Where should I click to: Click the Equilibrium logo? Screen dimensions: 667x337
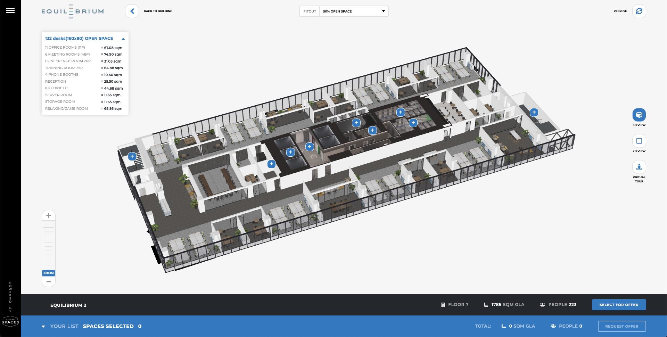[x=73, y=11]
